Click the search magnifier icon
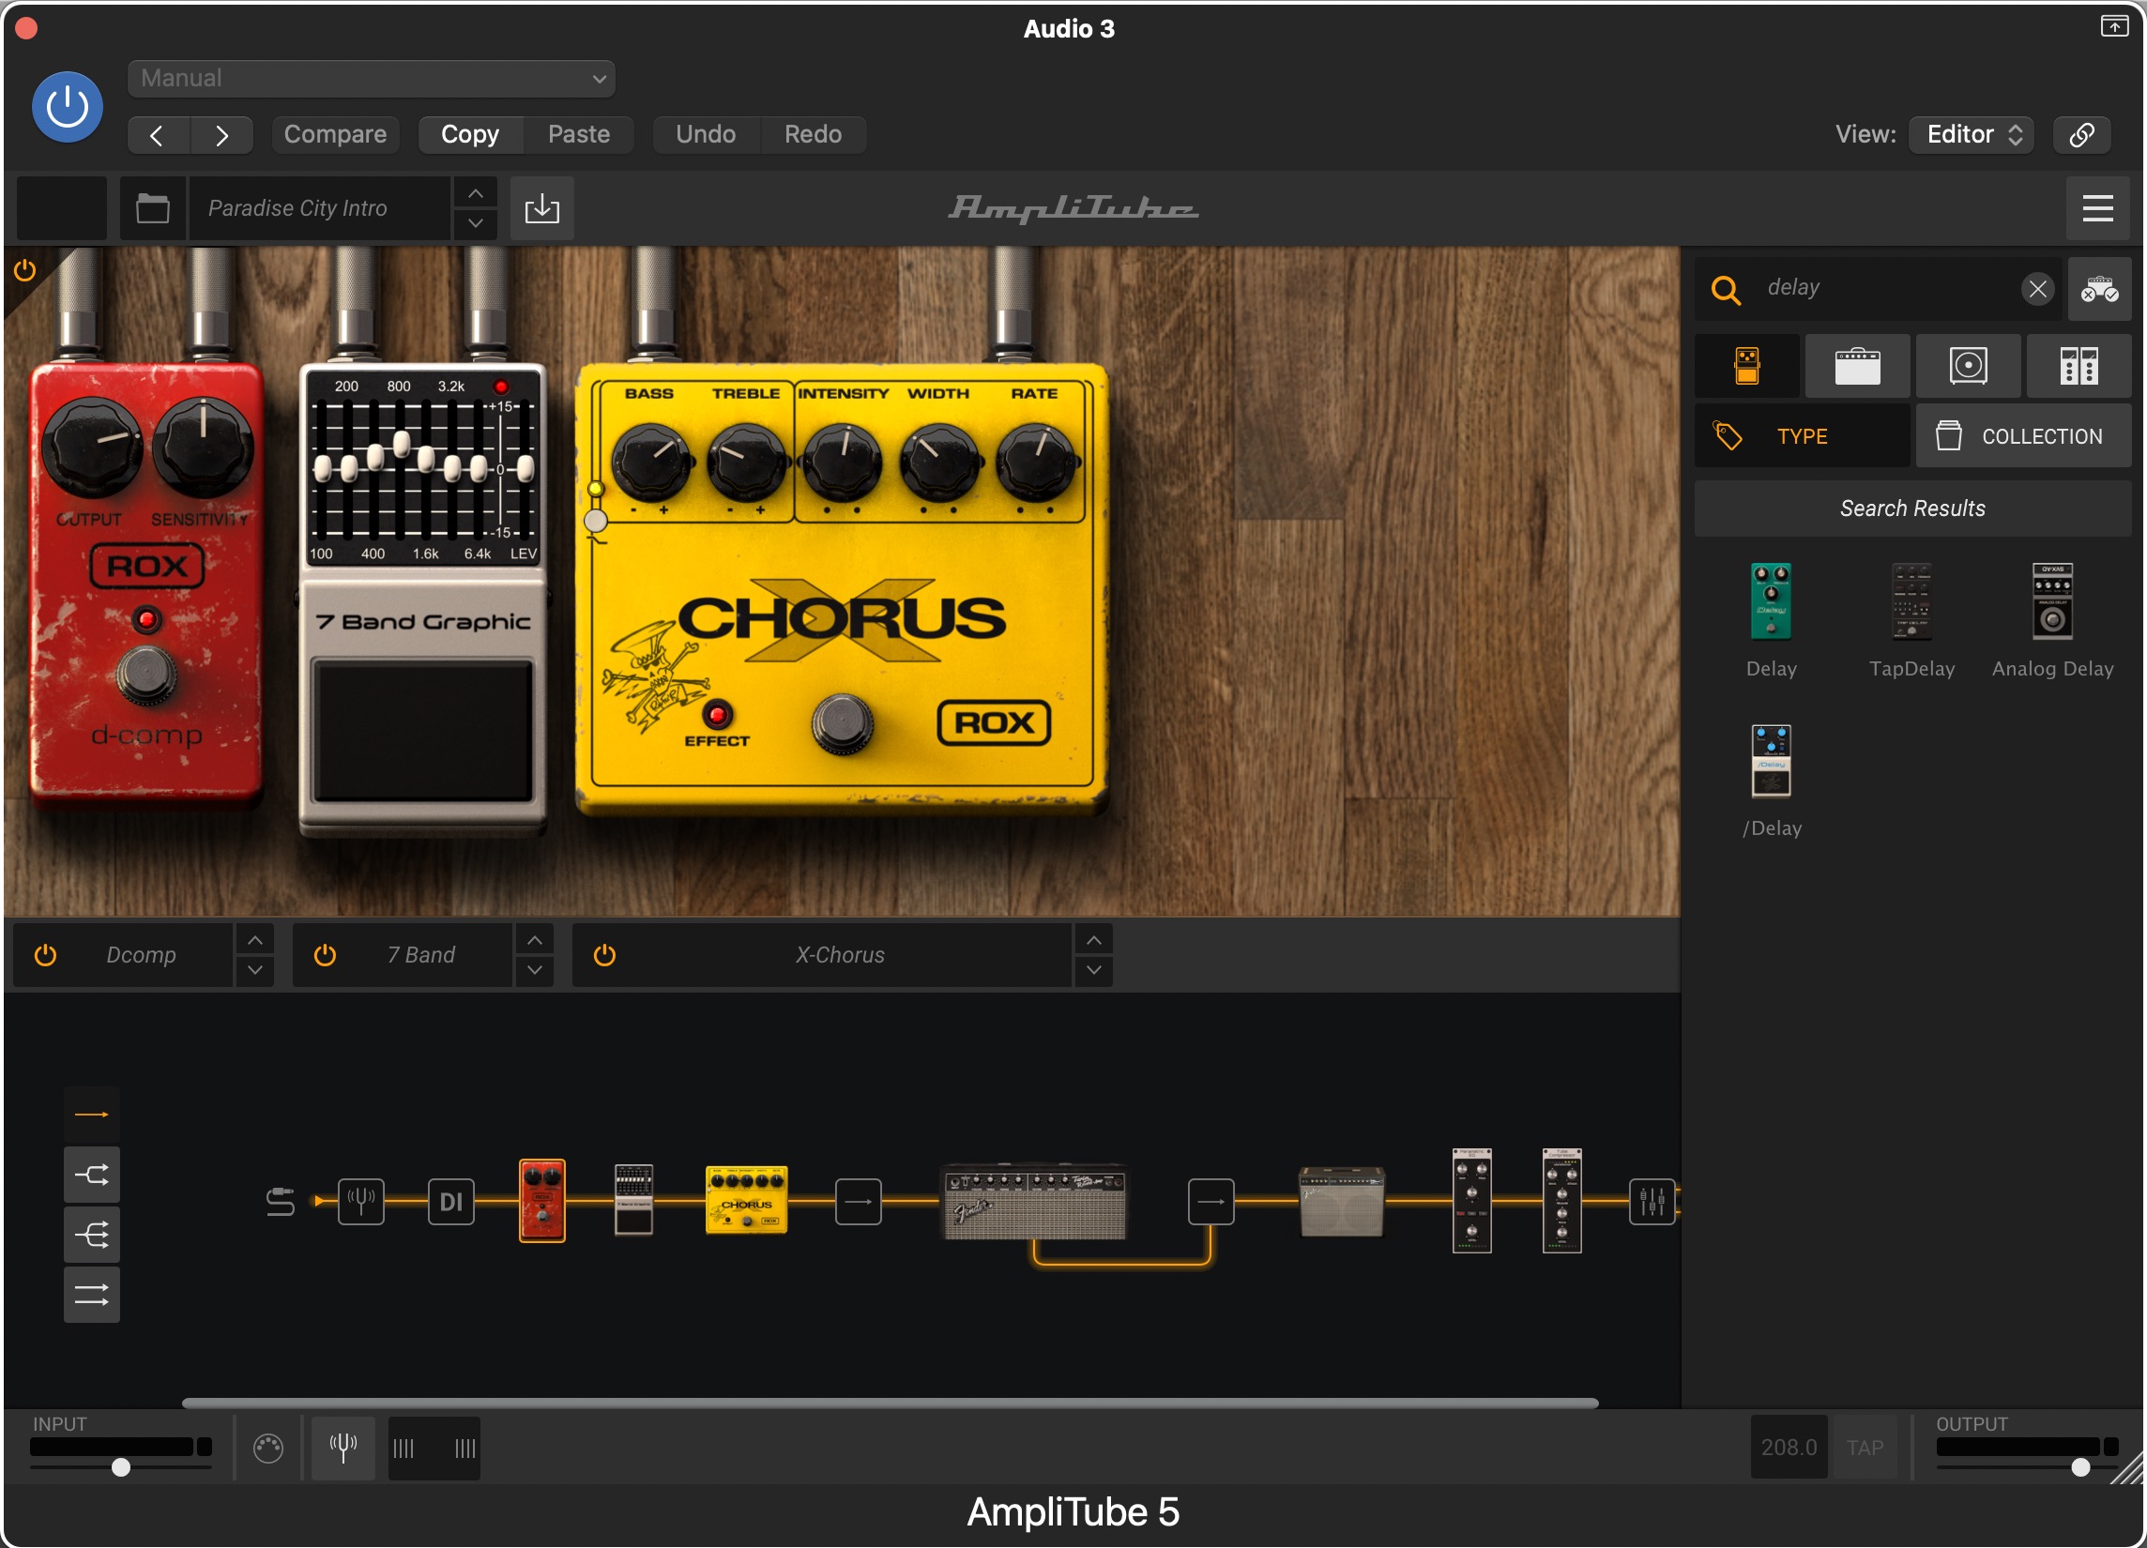This screenshot has height=1548, width=2147. tap(1727, 290)
